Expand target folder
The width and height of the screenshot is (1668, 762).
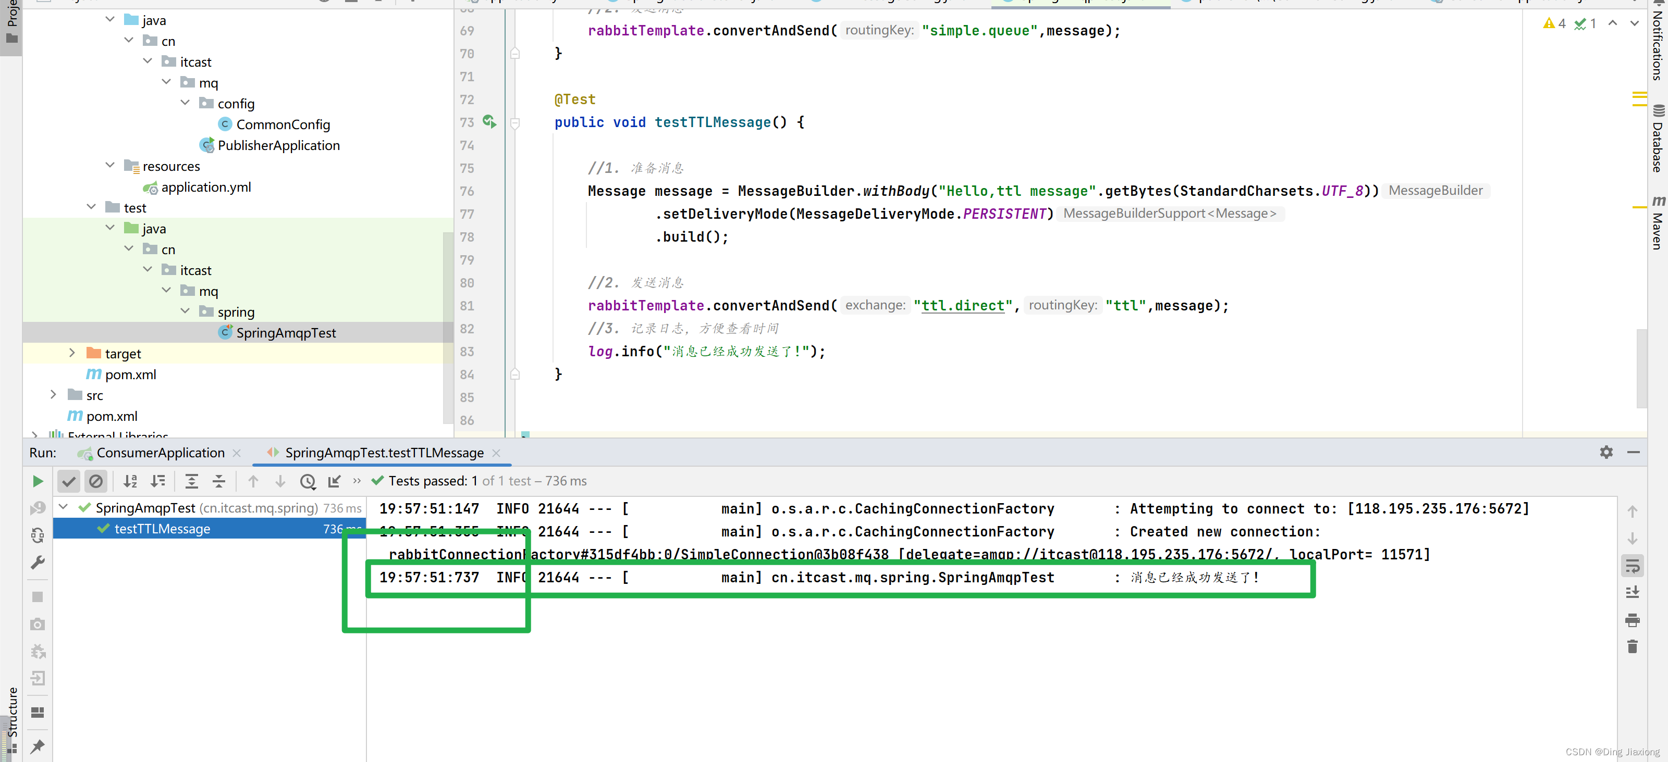click(x=72, y=353)
